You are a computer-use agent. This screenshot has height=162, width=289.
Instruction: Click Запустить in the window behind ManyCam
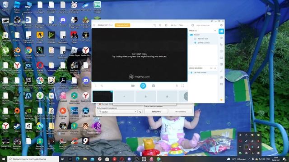[156, 112]
